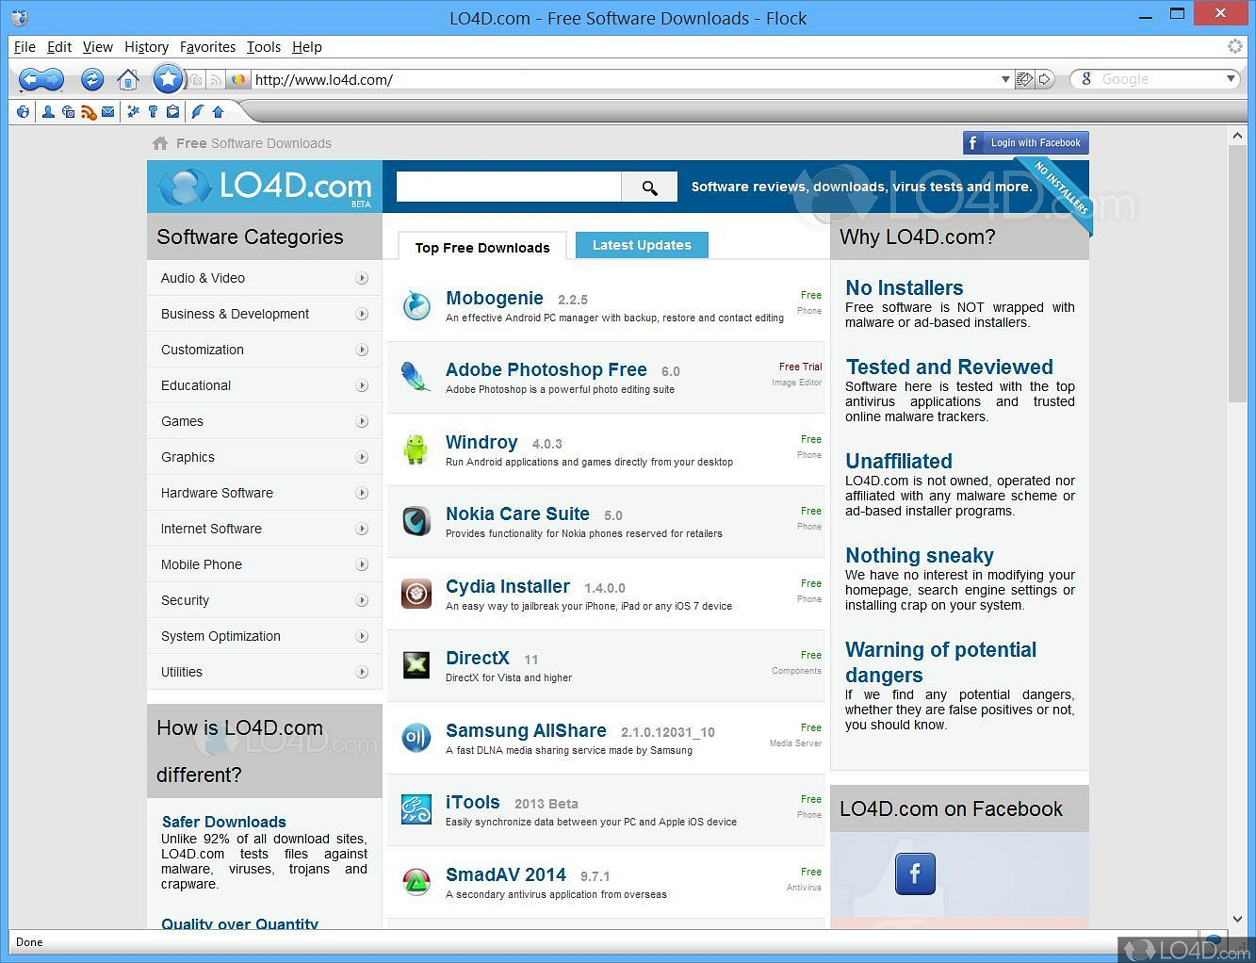This screenshot has width=1256, height=963.
Task: Reload the page with the refresh button
Action: 91,79
